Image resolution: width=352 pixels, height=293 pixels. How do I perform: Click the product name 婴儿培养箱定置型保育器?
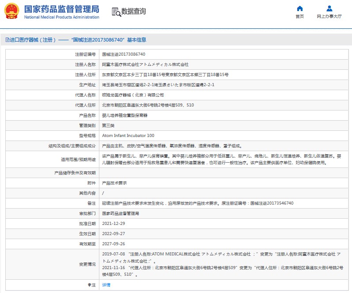(125, 115)
